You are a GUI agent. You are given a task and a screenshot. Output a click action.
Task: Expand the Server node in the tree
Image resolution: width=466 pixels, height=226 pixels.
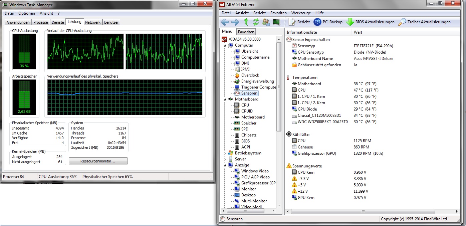coord(225,159)
